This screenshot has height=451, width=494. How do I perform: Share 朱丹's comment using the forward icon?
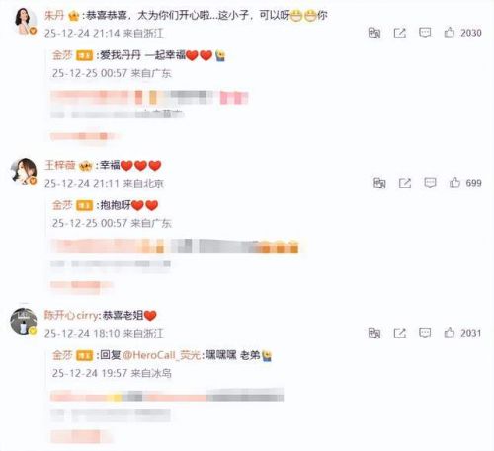tap(400, 33)
